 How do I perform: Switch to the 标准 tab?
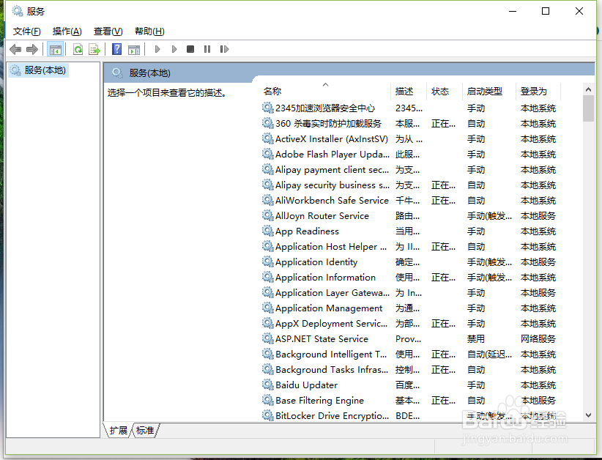tap(144, 431)
